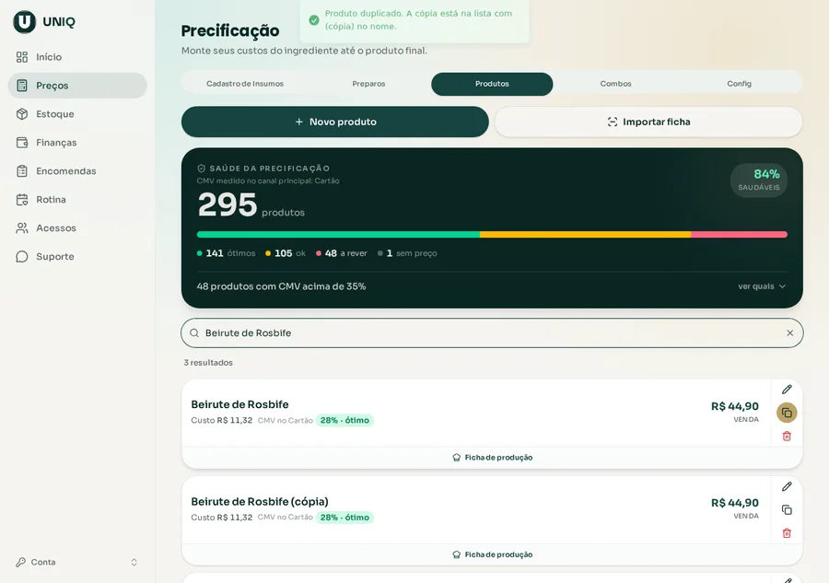829x583 pixels.
Task: Click the '1 sem preço' legend entry
Action: [408, 253]
